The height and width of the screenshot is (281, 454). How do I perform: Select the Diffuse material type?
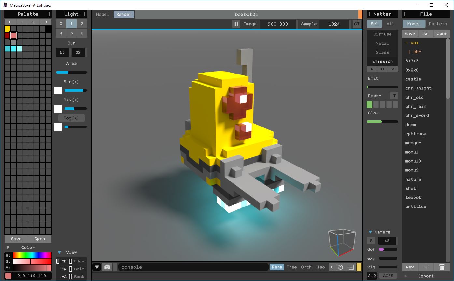click(x=382, y=34)
